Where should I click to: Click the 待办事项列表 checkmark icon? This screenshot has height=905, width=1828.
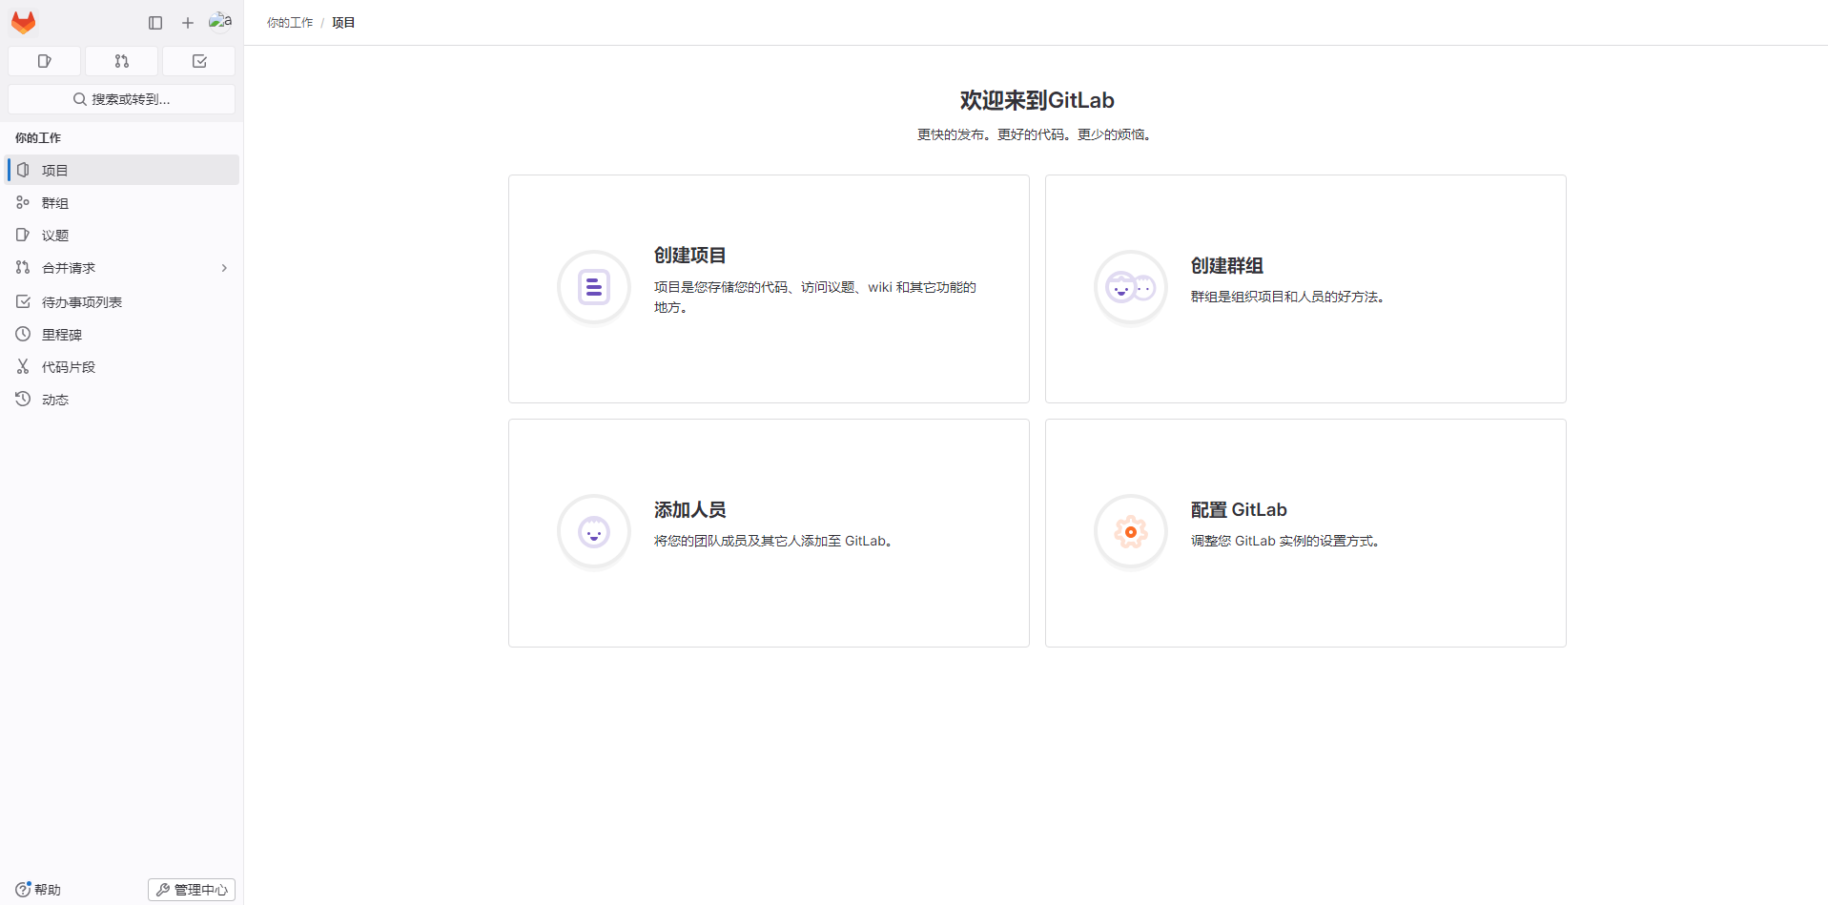[x=23, y=301]
